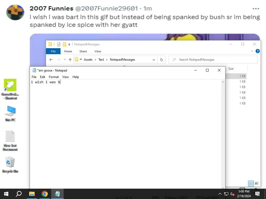Show hidden tray icons chevron
Image resolution: width=266 pixels, height=199 pixels.
220,194
